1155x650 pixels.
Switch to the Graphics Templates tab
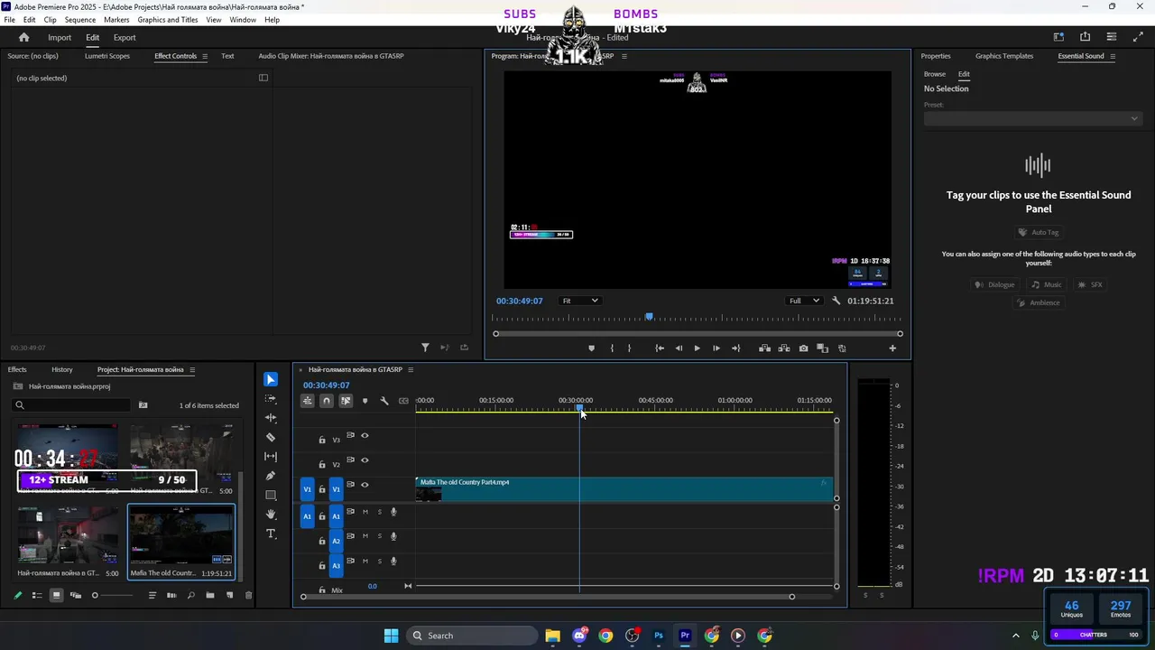[x=1004, y=56]
